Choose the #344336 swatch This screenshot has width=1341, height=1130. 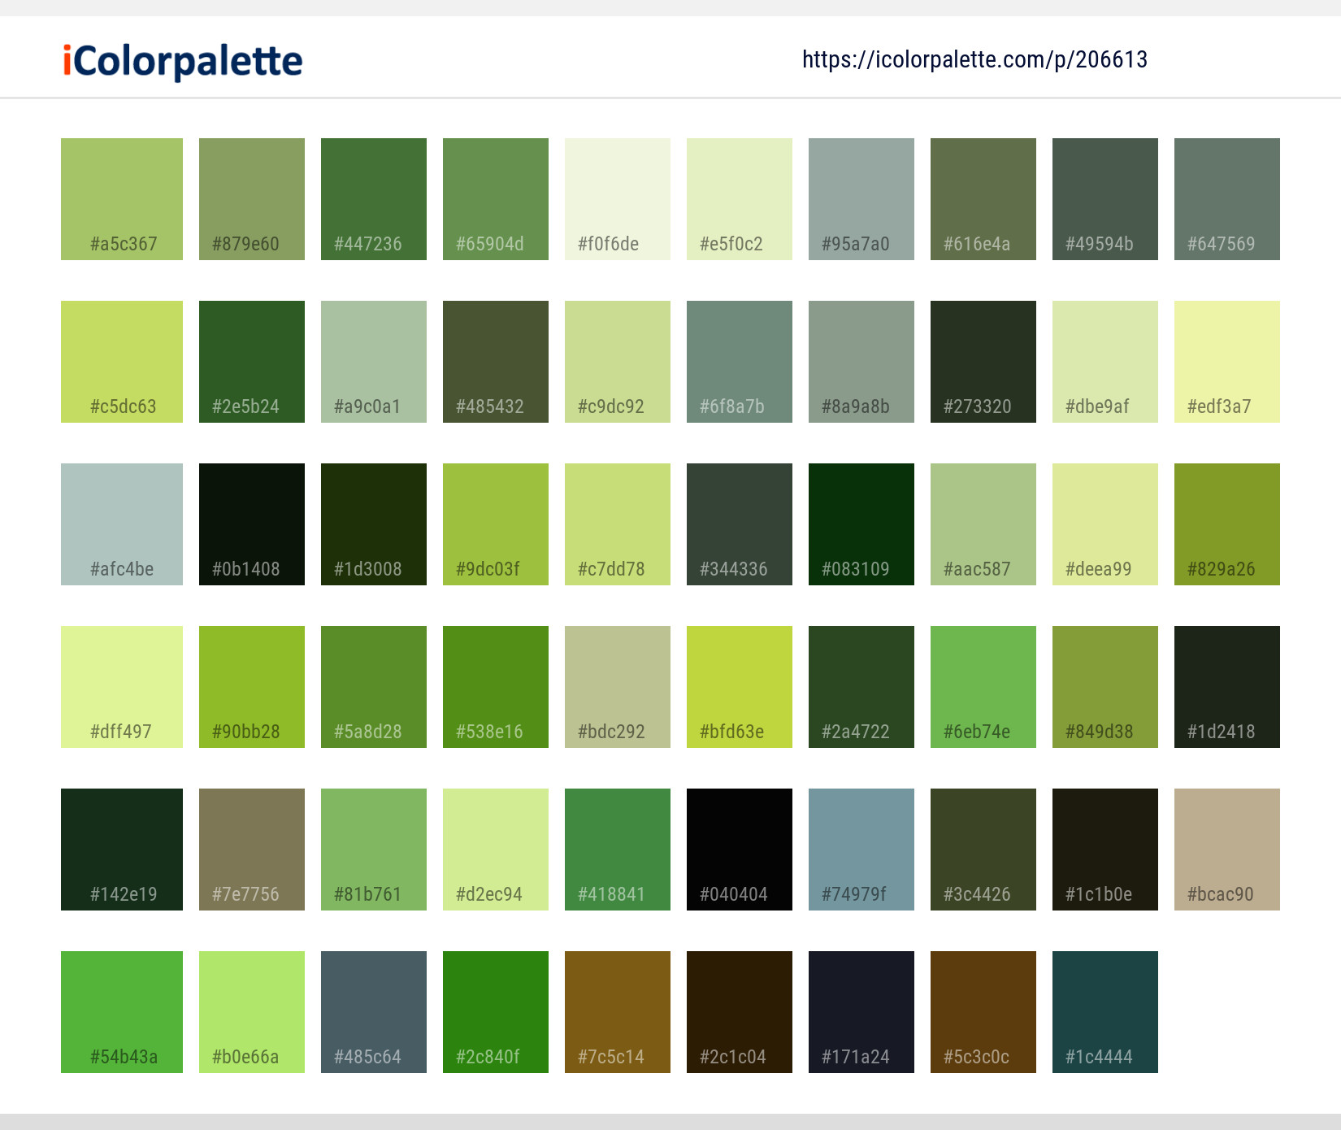pos(740,524)
